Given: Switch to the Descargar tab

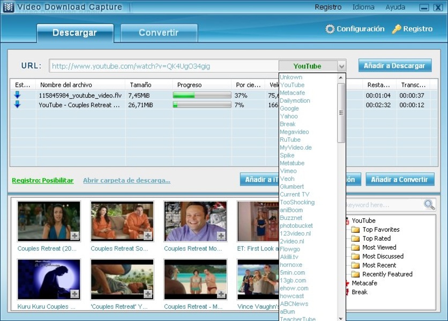Looking at the screenshot, I should click(x=75, y=33).
